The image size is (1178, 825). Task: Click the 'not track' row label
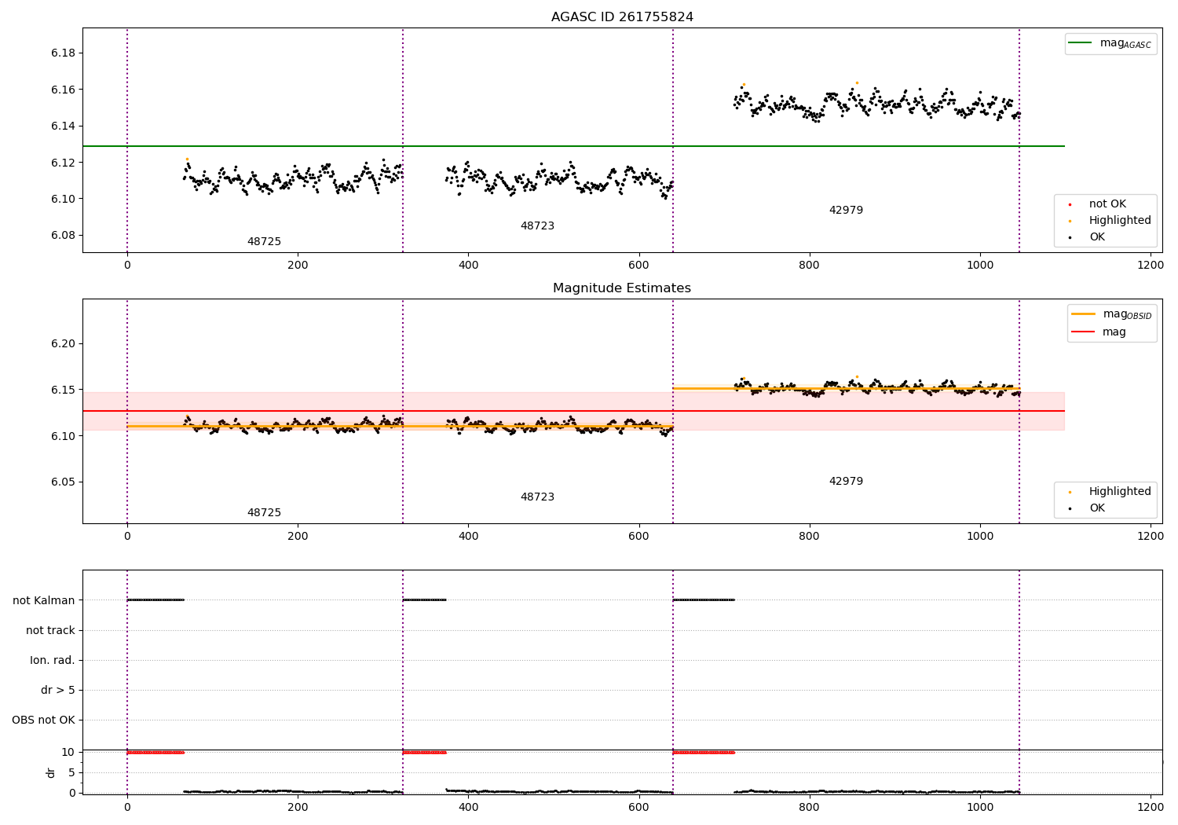[x=50, y=631]
